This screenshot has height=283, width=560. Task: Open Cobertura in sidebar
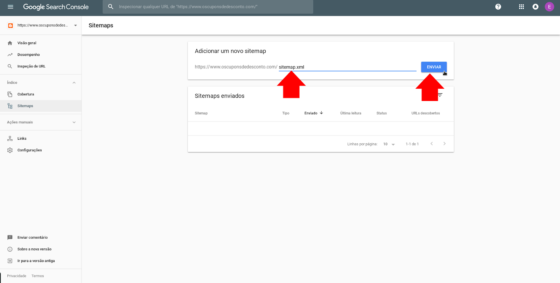pos(41,94)
